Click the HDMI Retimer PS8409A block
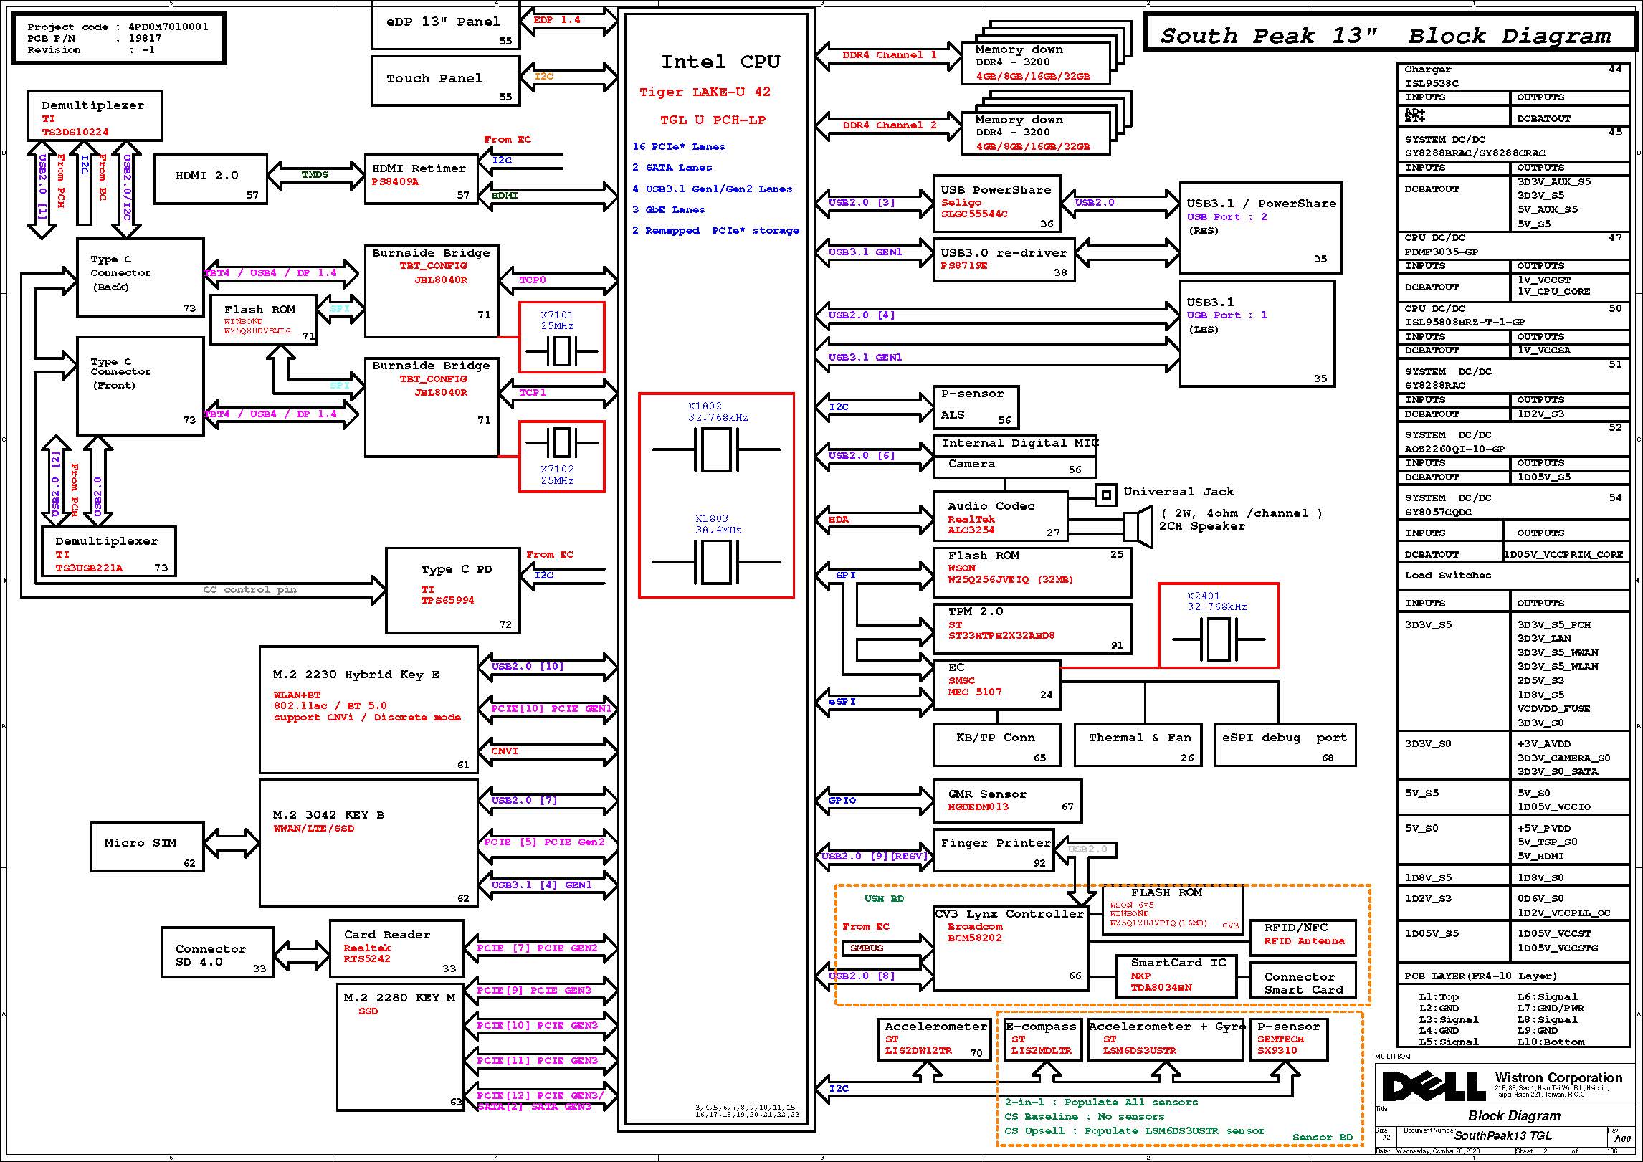This screenshot has height=1162, width=1643. [x=421, y=178]
